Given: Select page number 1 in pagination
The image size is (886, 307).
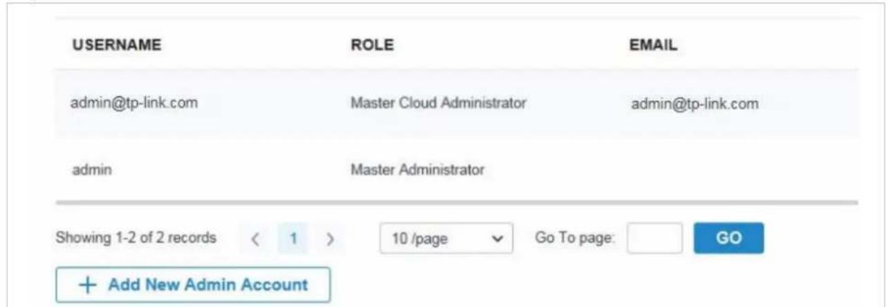Looking at the screenshot, I should [x=292, y=239].
